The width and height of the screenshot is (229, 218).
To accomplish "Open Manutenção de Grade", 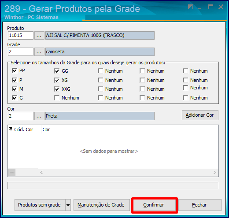I will pos(102,205).
